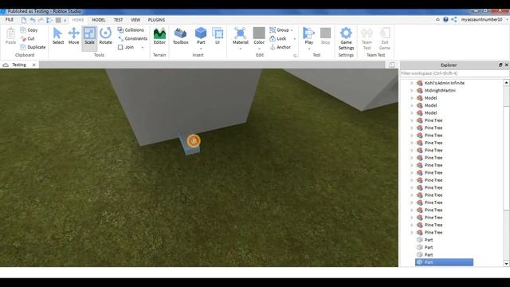510x287 pixels.
Task: Click the Redo arrow in quick access bar
Action: click(x=41, y=20)
